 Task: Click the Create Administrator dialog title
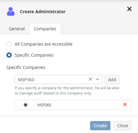[x=43, y=12]
